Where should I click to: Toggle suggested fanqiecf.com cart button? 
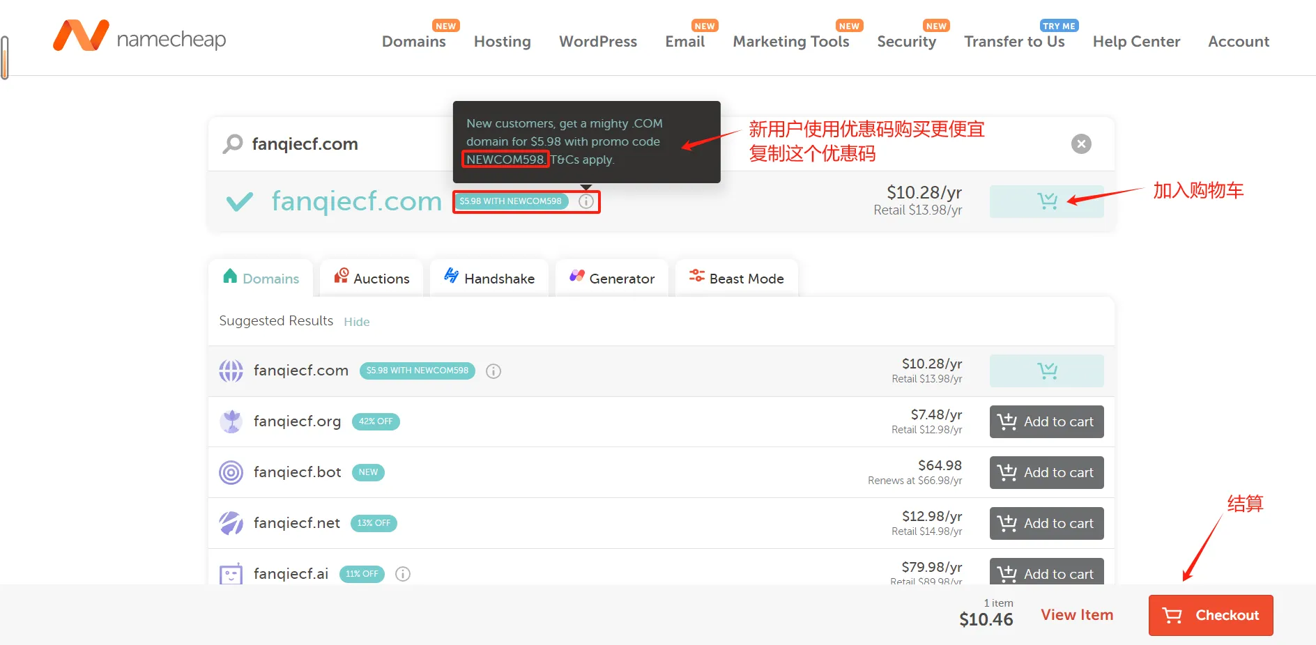pyautogui.click(x=1046, y=371)
